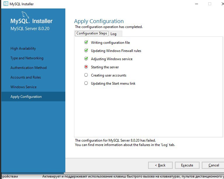Select the Configuration Steps tab
224x179 pixels.
tap(92, 33)
